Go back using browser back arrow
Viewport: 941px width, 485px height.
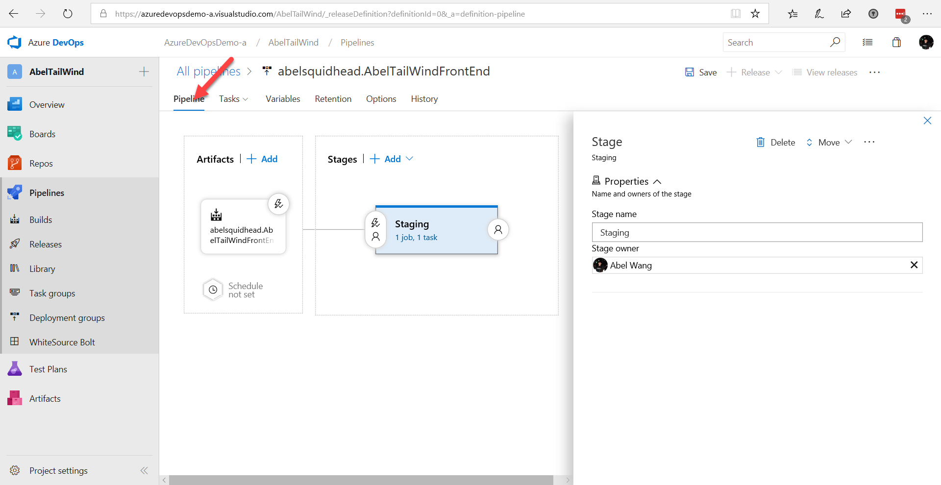pos(14,14)
